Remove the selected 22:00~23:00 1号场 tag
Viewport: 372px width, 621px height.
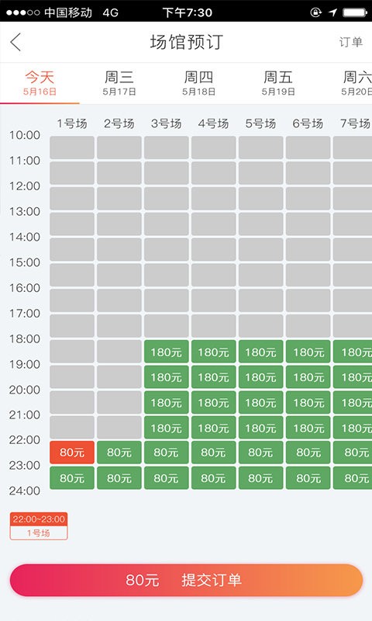point(39,526)
